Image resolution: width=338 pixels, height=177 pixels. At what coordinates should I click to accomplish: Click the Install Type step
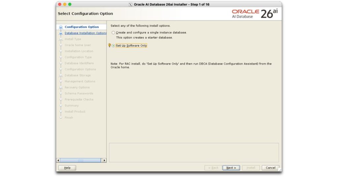[x=73, y=39]
